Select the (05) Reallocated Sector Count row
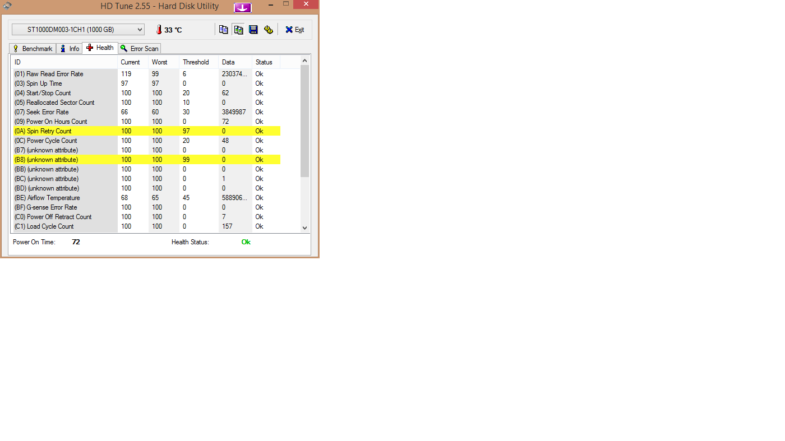Screen dimensions: 785x441 (146, 103)
